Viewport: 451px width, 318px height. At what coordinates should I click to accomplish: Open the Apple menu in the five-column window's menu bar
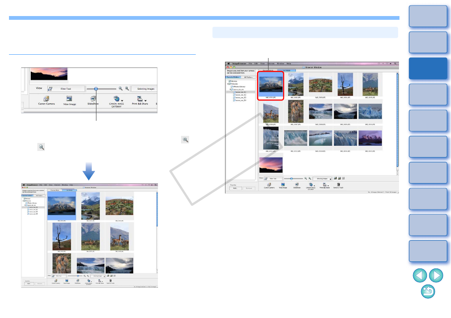click(x=229, y=64)
